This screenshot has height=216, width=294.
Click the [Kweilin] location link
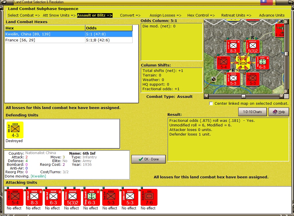38,176
